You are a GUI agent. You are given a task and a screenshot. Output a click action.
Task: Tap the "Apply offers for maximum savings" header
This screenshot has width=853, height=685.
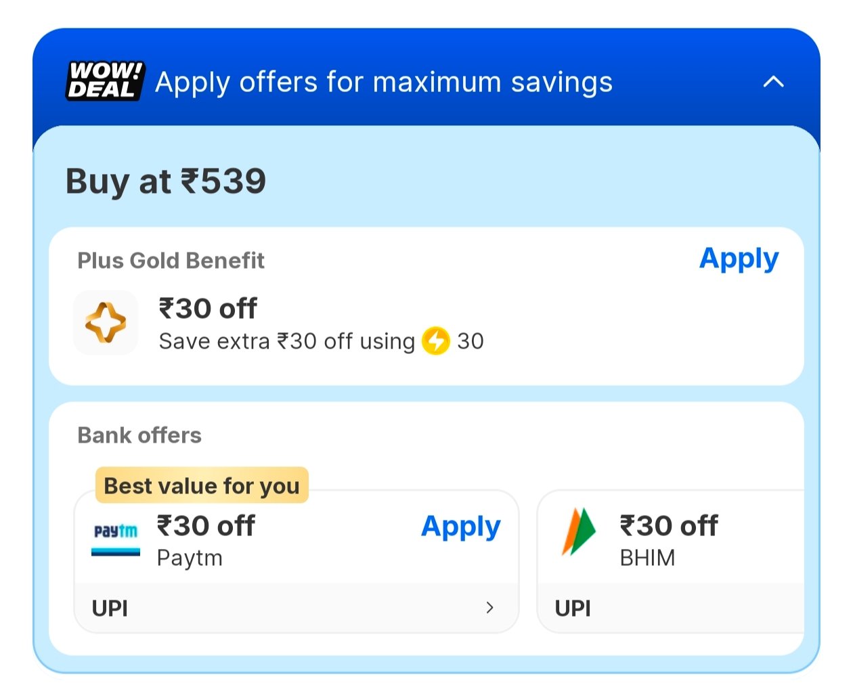(x=383, y=83)
